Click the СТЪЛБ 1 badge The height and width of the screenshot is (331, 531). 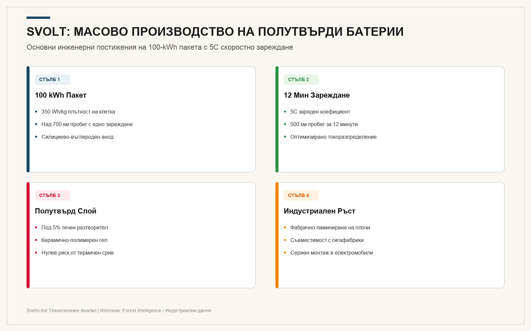(52, 79)
